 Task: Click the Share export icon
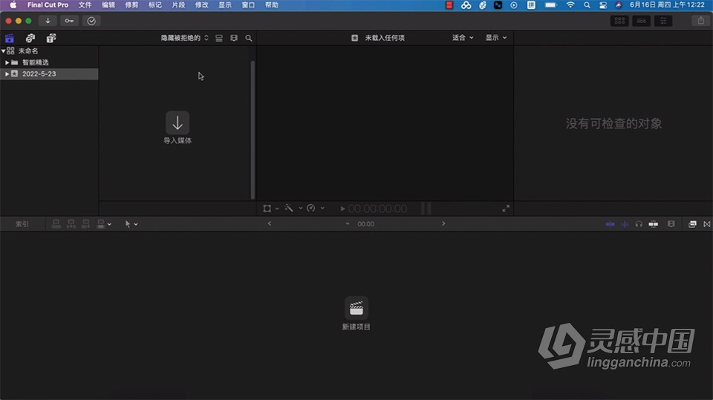(700, 21)
